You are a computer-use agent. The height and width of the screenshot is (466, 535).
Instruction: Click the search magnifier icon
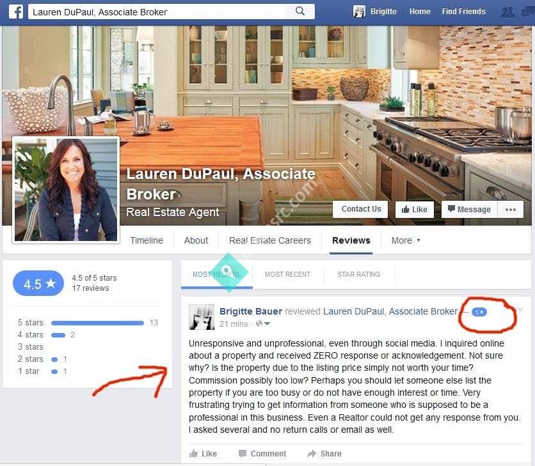[x=299, y=12]
